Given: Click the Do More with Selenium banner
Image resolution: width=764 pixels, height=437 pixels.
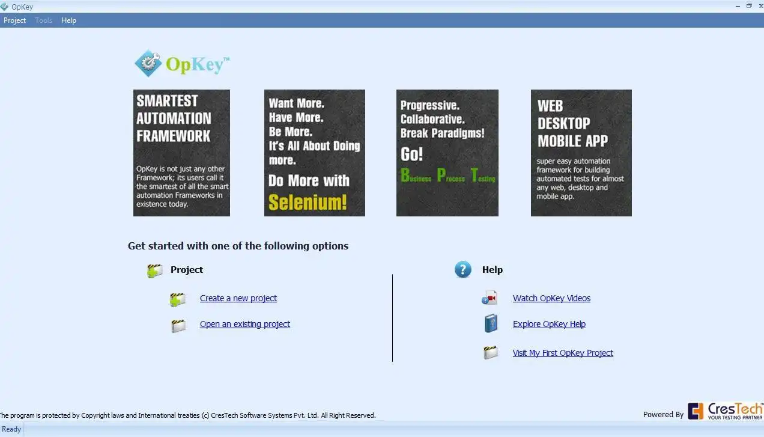Looking at the screenshot, I should click(x=315, y=153).
